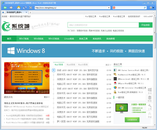Click 更多>> beside system list tabs

pos(108,65)
